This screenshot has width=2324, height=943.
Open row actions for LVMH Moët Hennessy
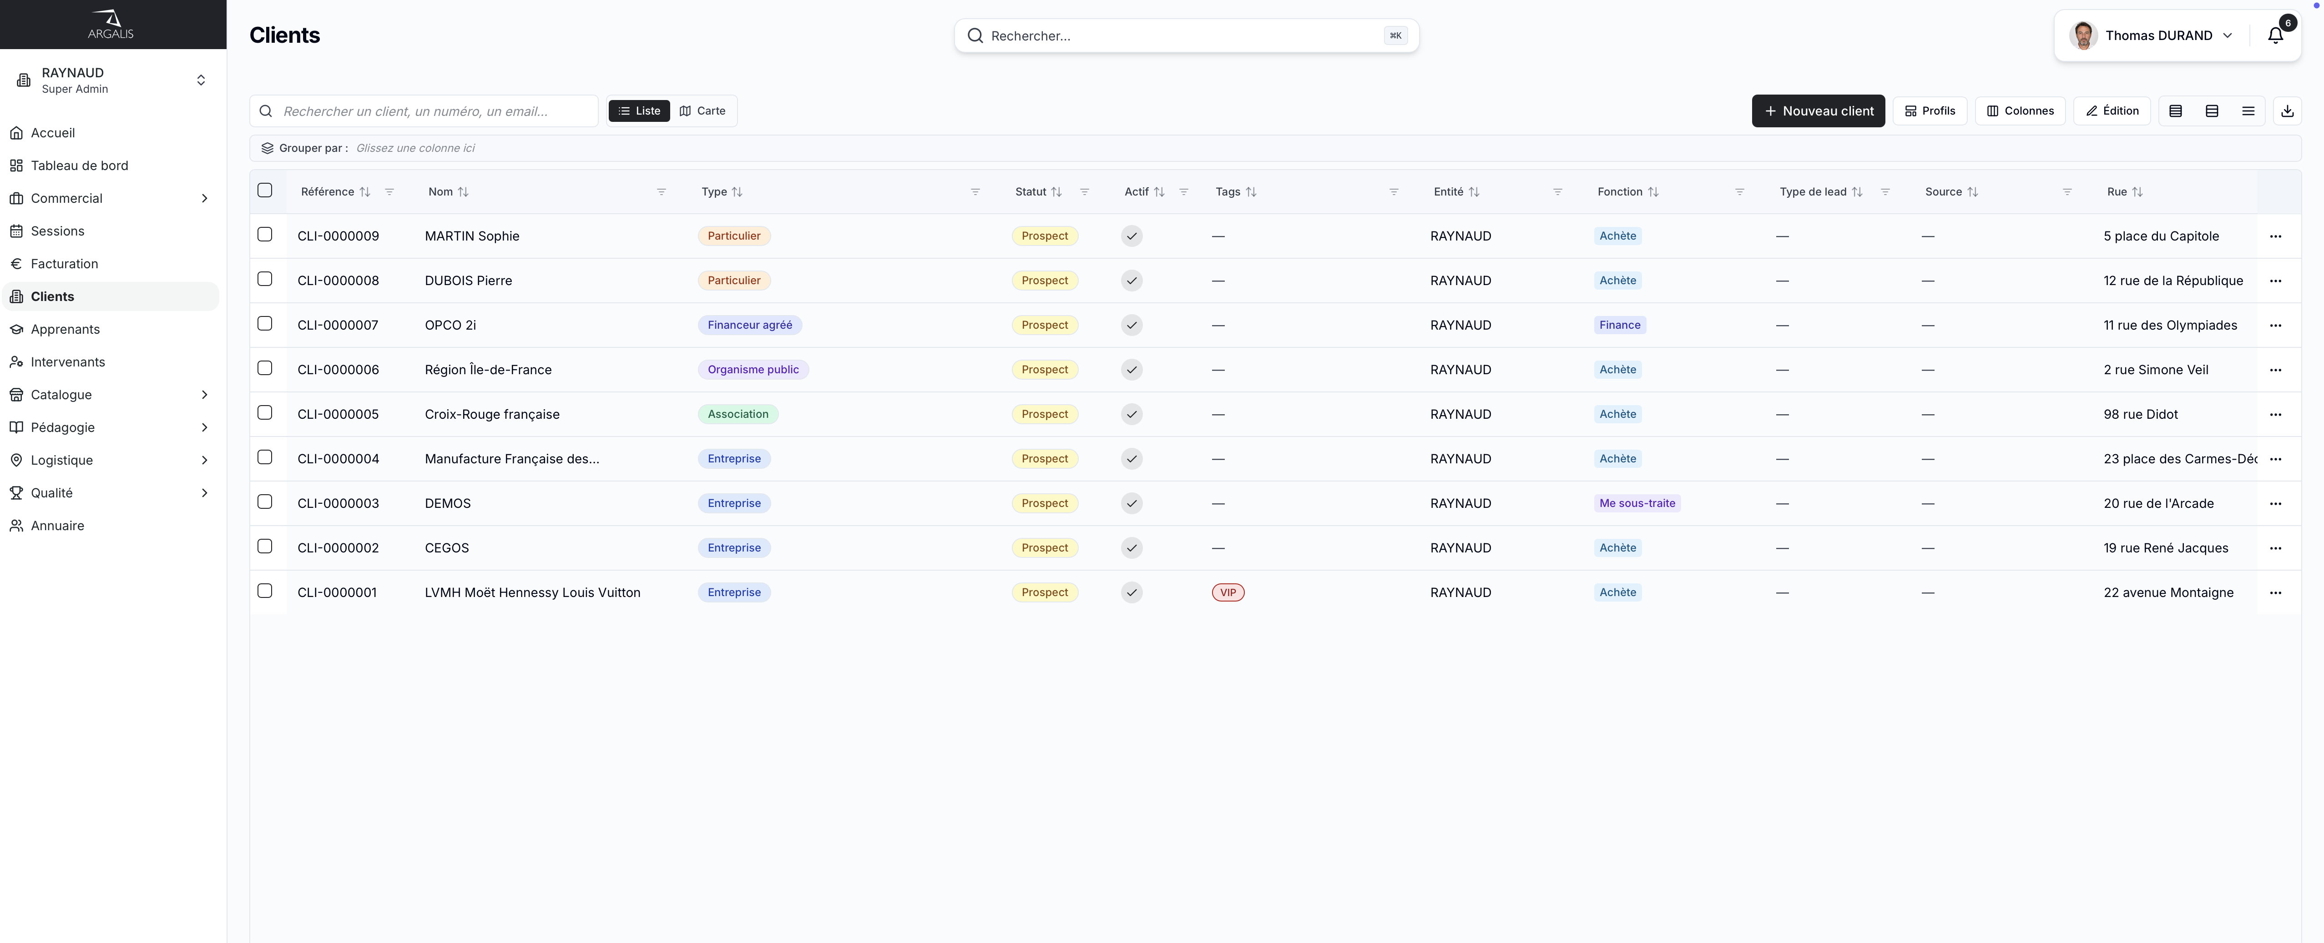[2275, 592]
